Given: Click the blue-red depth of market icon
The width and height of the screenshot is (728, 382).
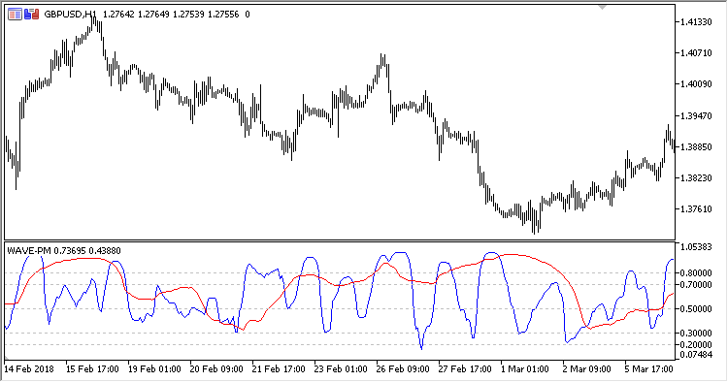Looking at the screenshot, I should [x=32, y=15].
